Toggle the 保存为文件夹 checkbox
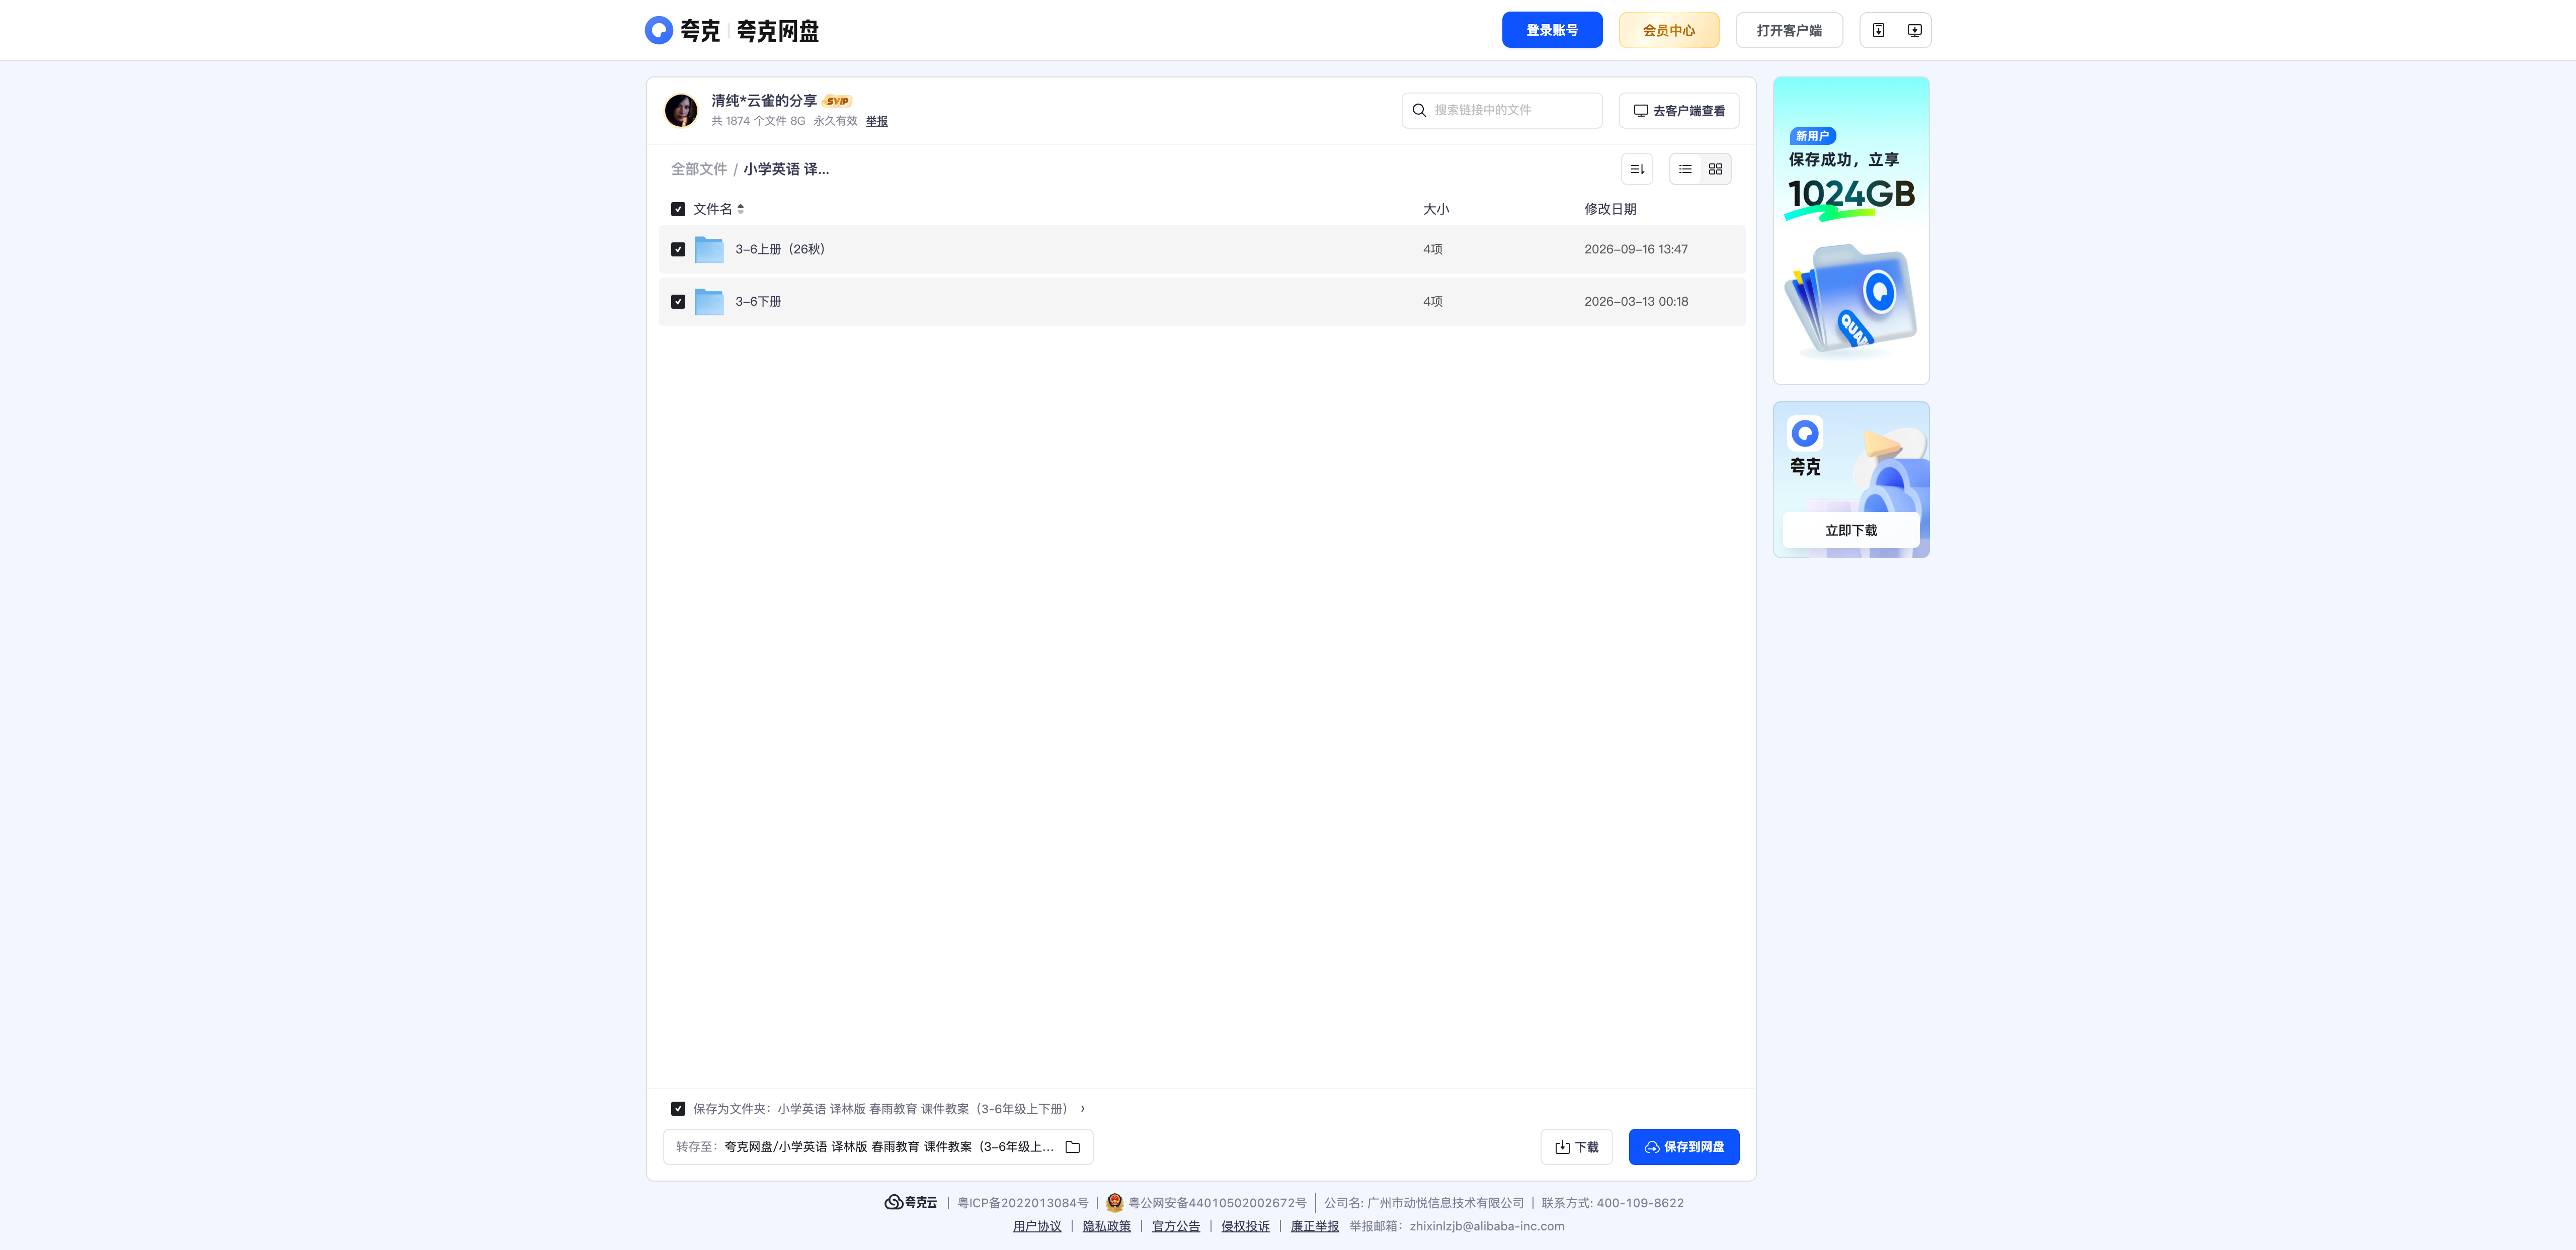The width and height of the screenshot is (2576, 1250). click(678, 1108)
